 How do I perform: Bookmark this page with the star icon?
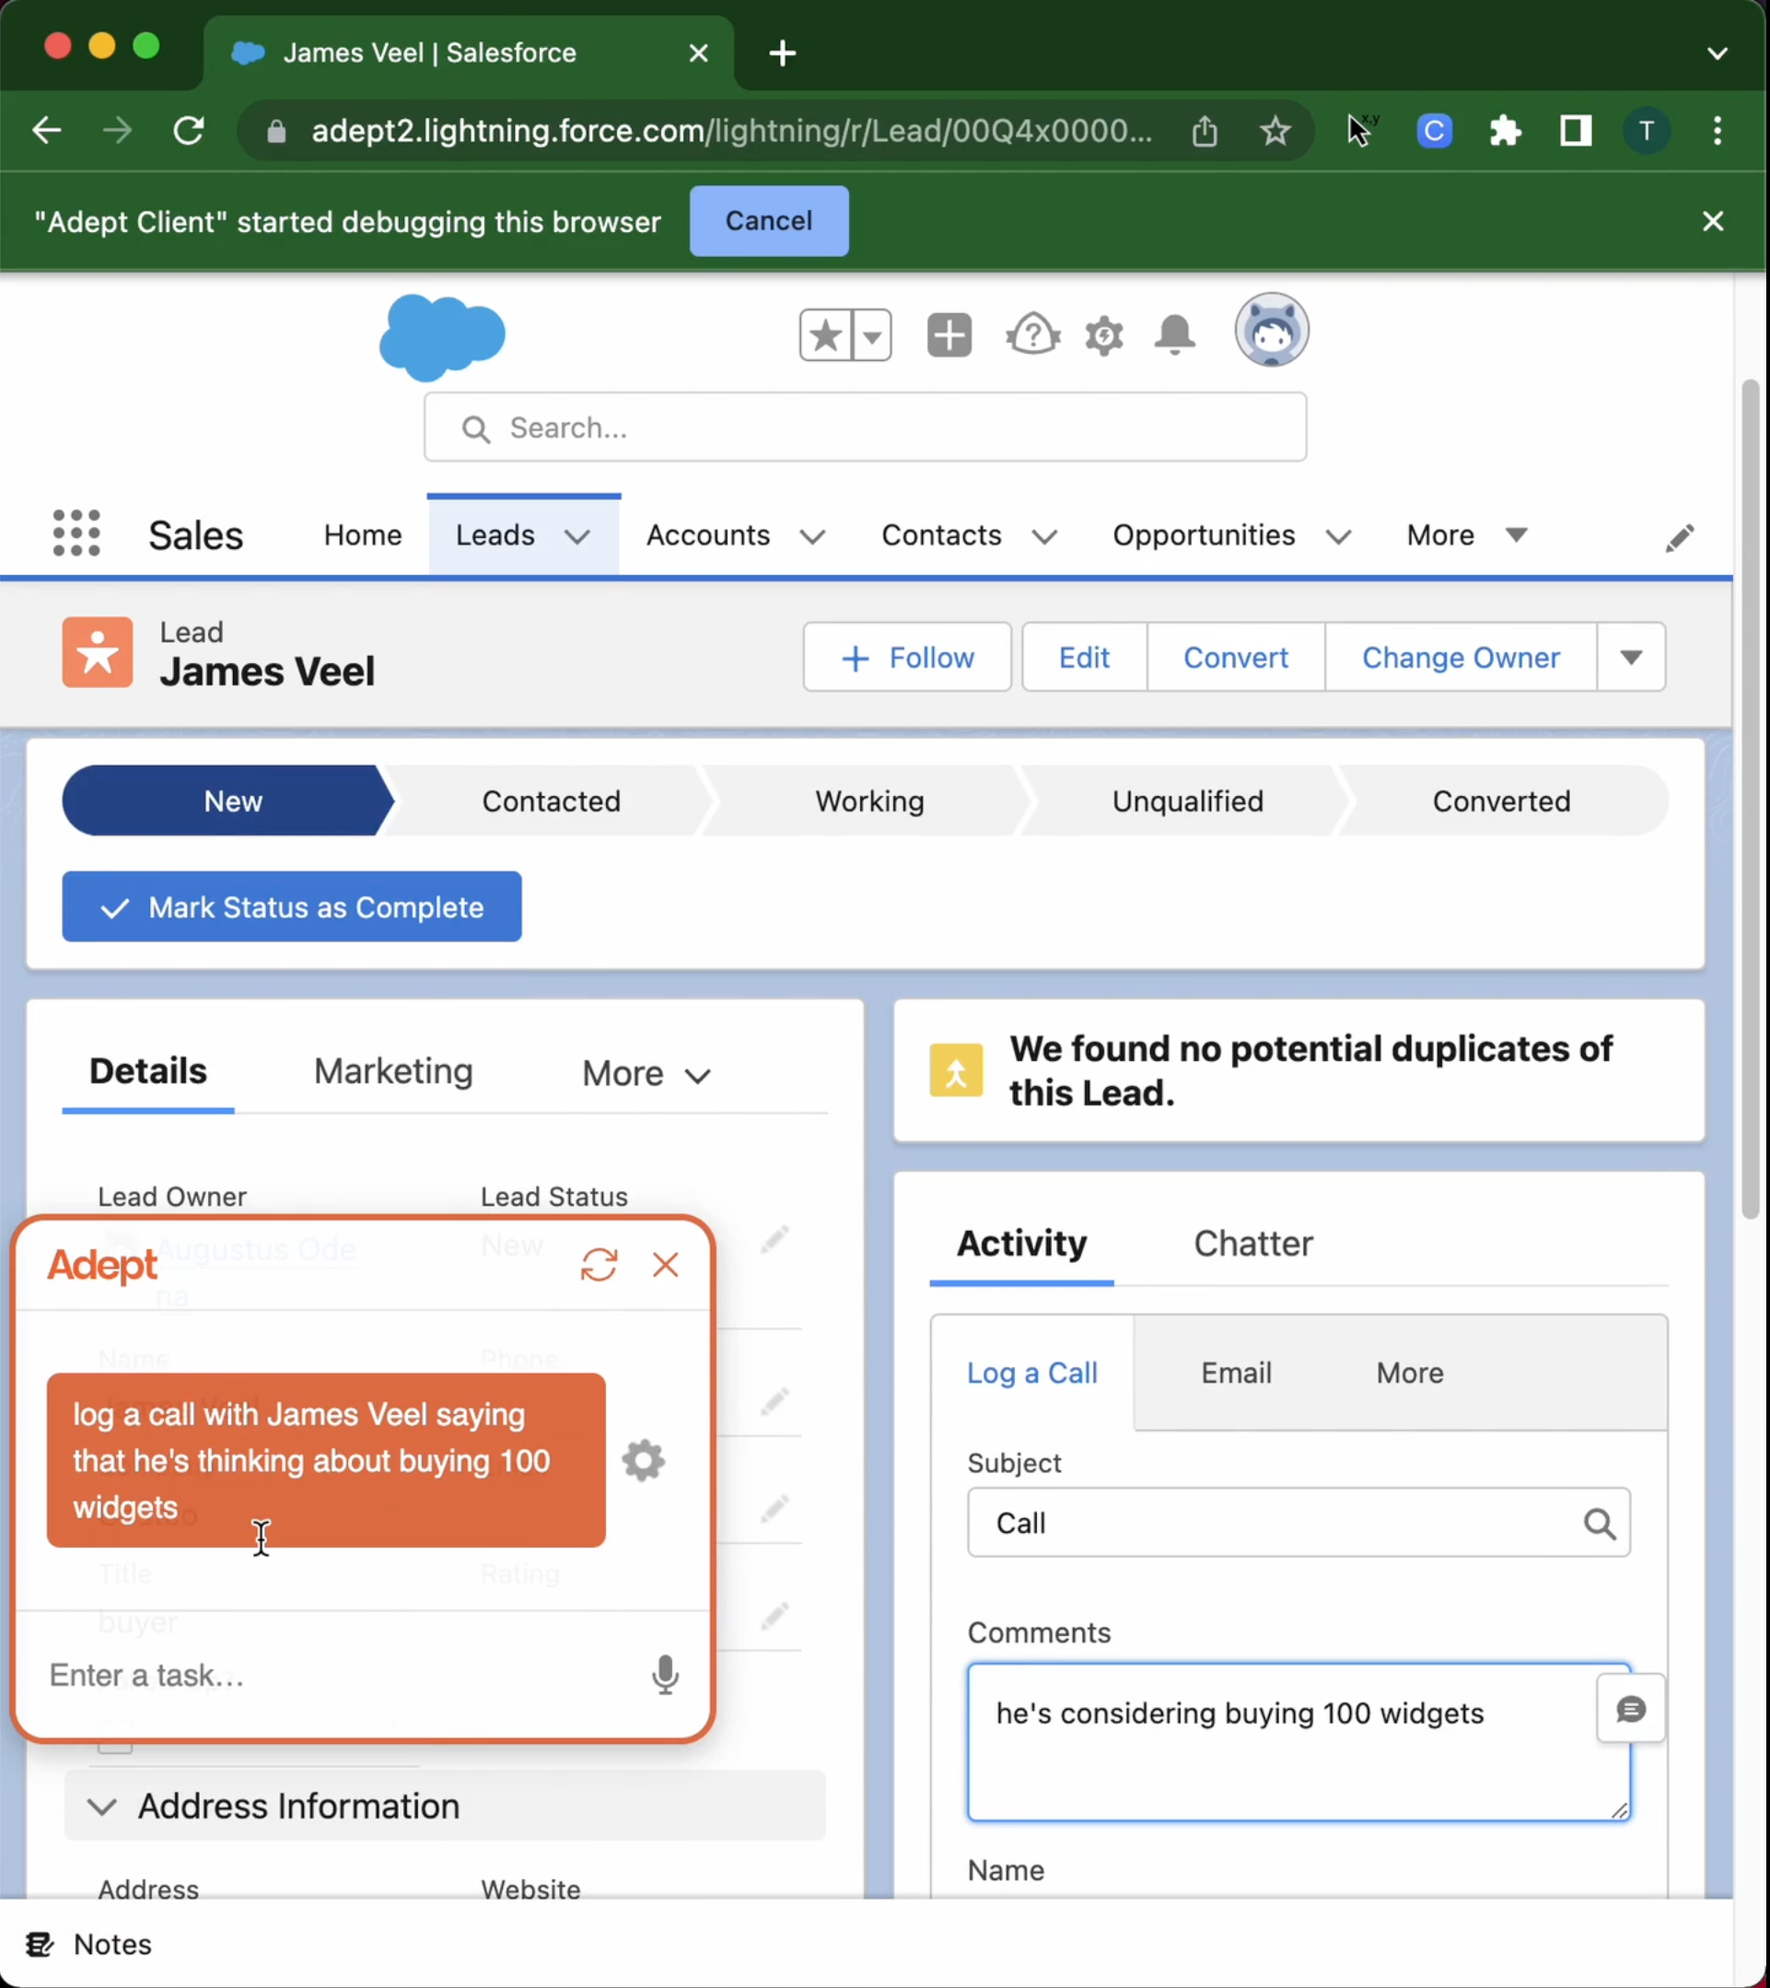[1274, 130]
